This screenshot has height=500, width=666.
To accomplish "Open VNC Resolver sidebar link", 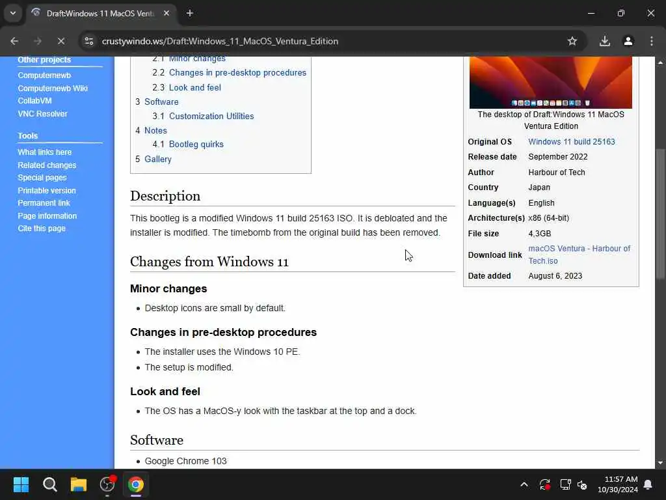I will click(42, 113).
